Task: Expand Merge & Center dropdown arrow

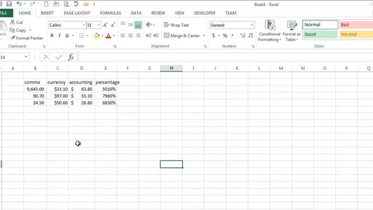Action: pyautogui.click(x=204, y=36)
